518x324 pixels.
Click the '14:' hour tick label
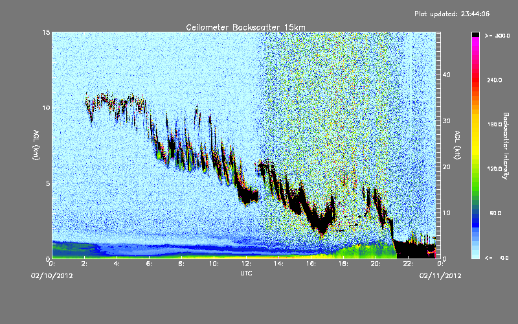point(278,264)
